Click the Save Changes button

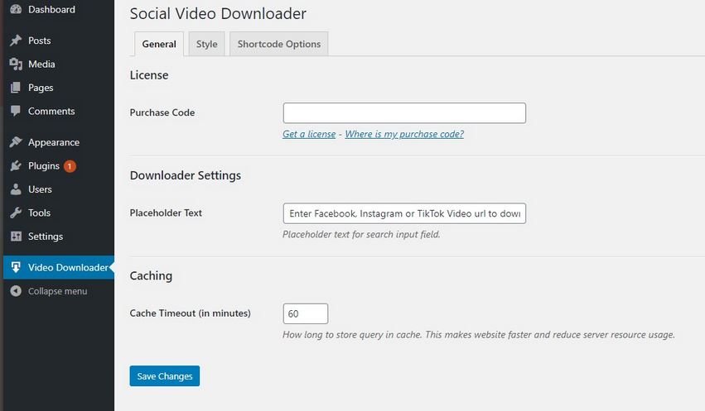165,376
